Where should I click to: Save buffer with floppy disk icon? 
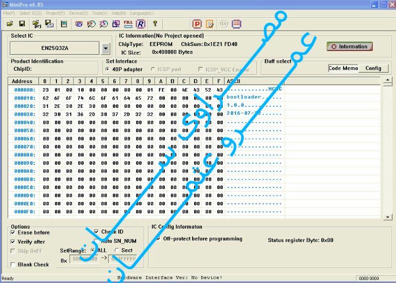22,24
